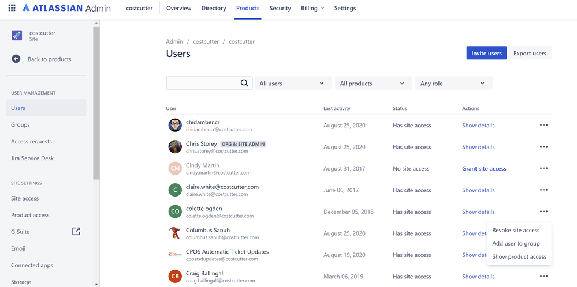Open chidamber.cr avatar
The image size is (577, 287).
(175, 125)
